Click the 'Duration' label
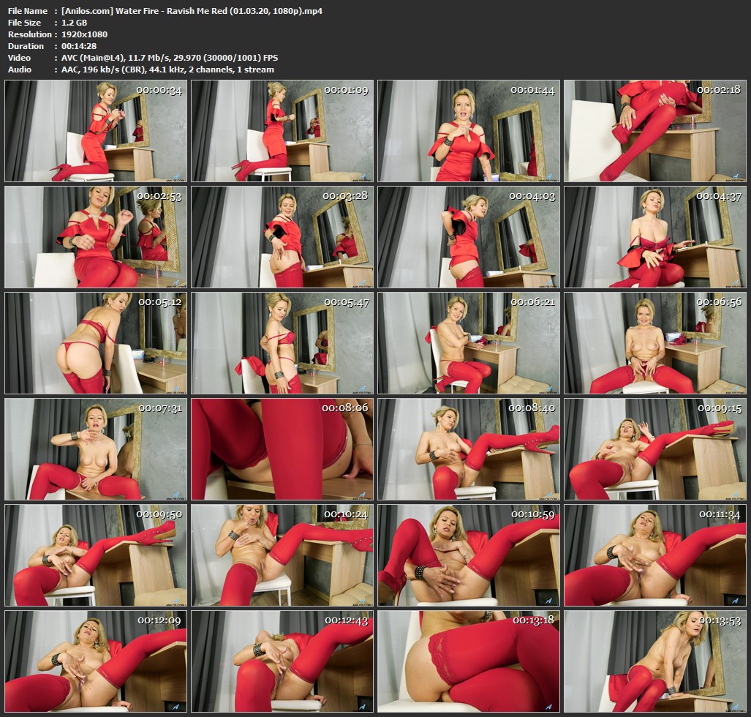Image resolution: width=751 pixels, height=717 pixels. (x=26, y=46)
